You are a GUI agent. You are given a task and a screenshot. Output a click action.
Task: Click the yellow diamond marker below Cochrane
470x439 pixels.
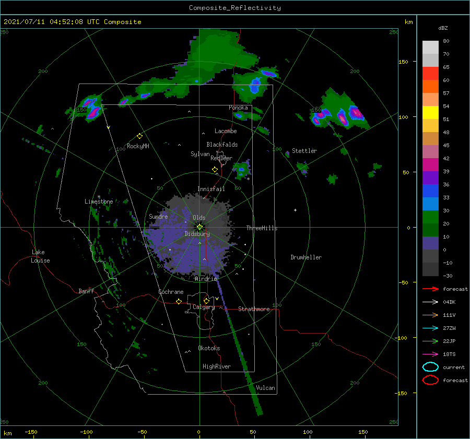point(179,302)
